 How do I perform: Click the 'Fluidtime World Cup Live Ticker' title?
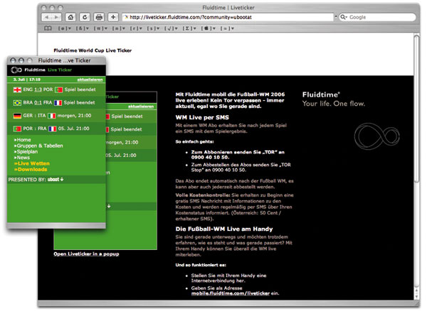pyautogui.click(x=93, y=50)
